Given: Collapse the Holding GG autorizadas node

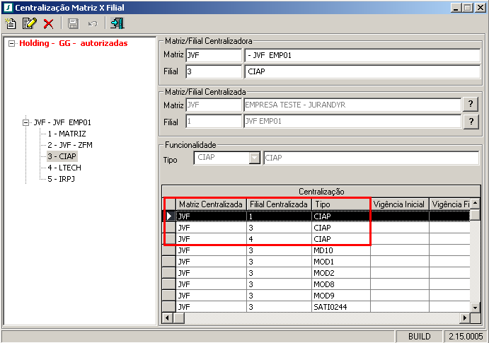Looking at the screenshot, I should click(11, 43).
